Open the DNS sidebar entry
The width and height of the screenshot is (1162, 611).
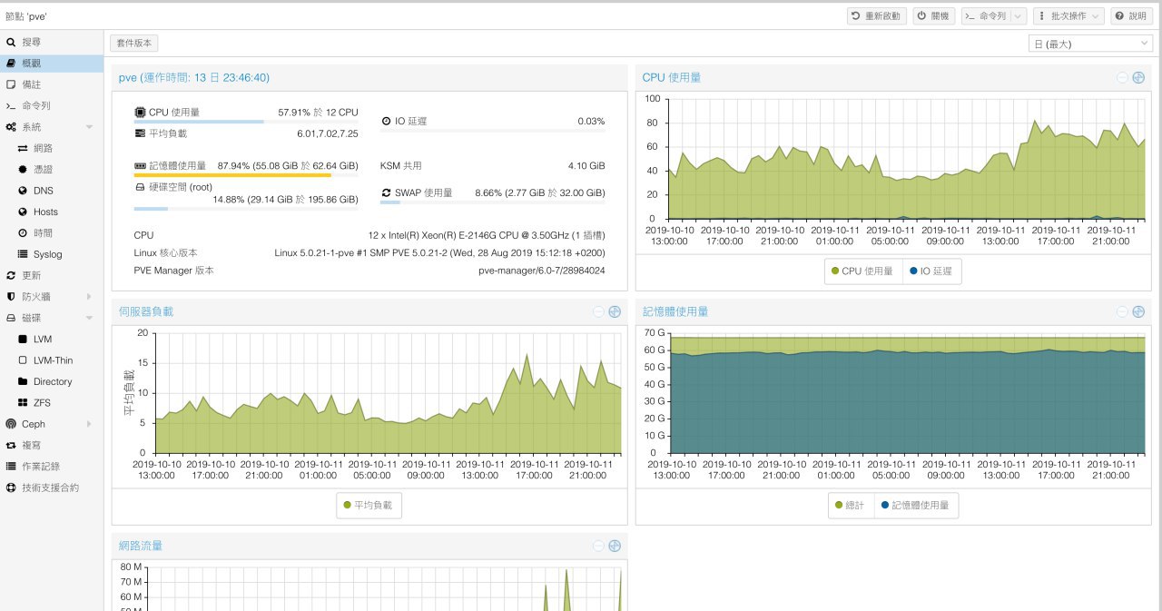tap(52, 191)
